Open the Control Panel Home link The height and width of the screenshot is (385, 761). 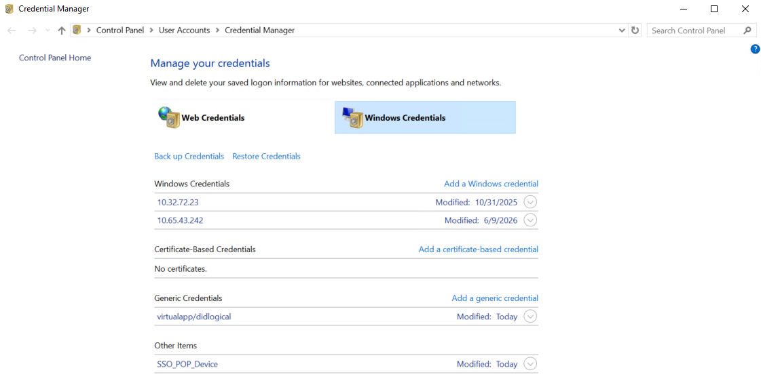tap(55, 58)
